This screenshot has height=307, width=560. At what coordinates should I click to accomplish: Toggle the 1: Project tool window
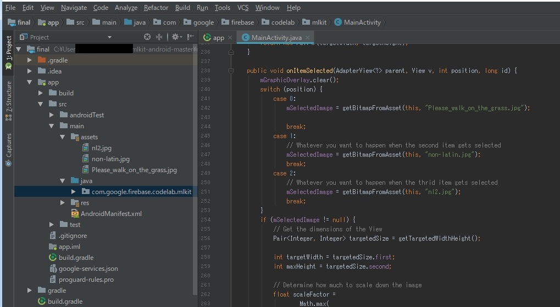[x=8, y=53]
